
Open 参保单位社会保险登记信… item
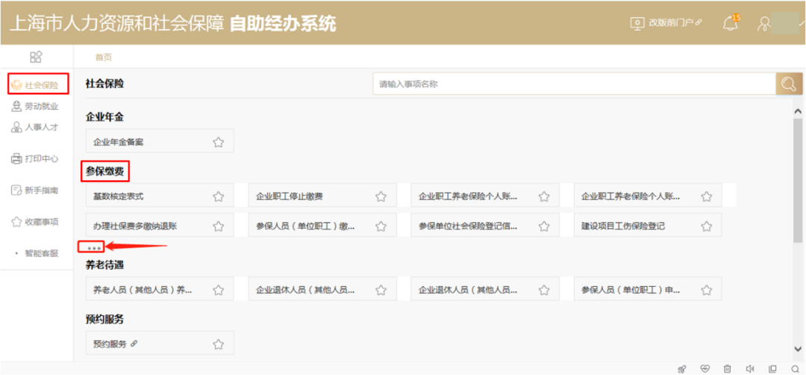coord(485,226)
